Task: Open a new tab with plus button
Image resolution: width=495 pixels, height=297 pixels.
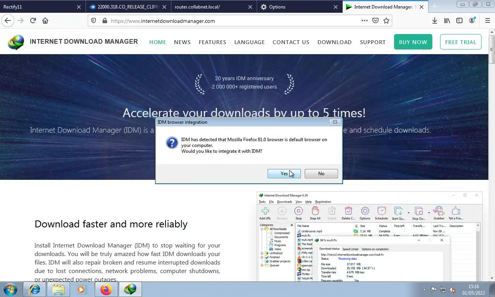Action: [x=434, y=7]
